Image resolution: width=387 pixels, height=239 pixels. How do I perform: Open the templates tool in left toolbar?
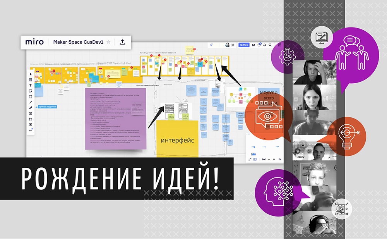(31, 79)
